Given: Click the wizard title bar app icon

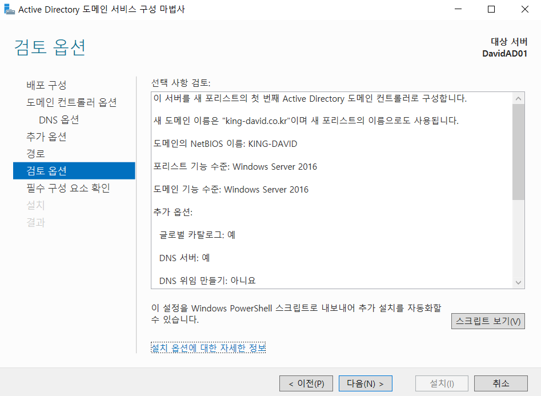Looking at the screenshot, I should click(x=9, y=9).
